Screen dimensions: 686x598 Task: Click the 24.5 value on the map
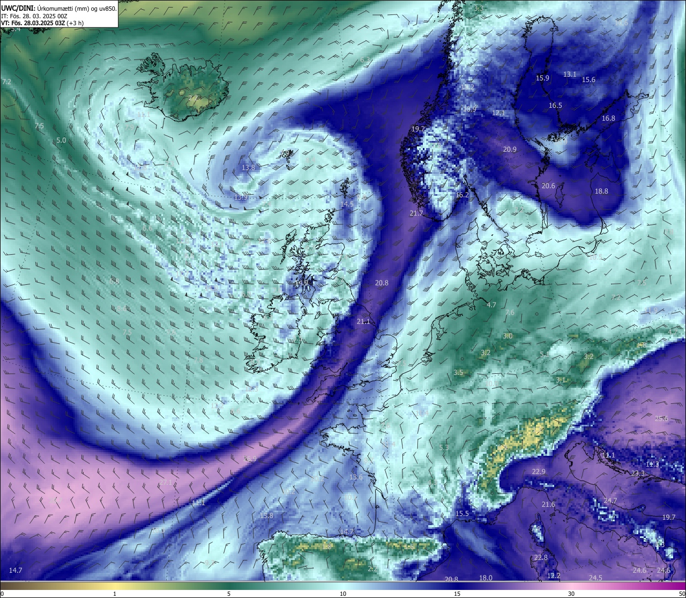595,578
